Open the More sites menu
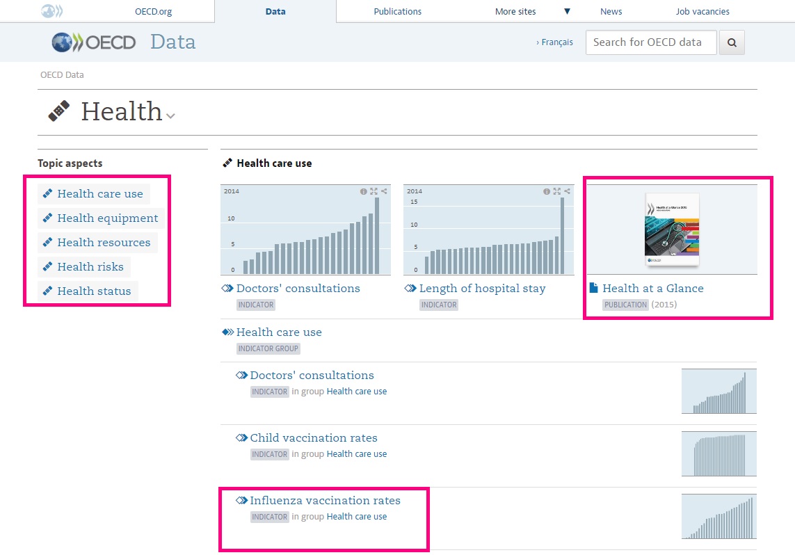This screenshot has width=795, height=555. tap(515, 11)
